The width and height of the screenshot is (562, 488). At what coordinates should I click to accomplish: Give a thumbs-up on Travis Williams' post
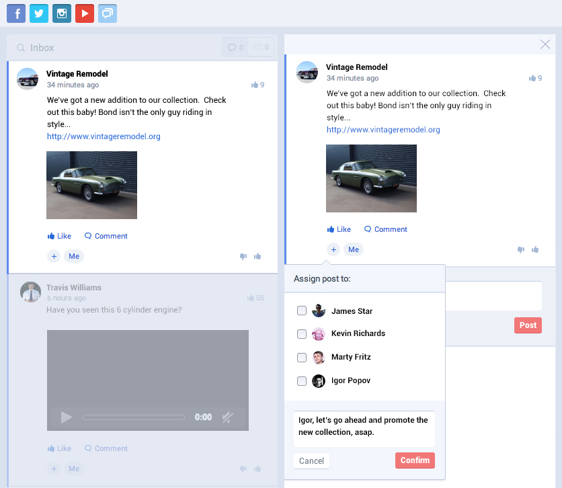[x=256, y=469]
